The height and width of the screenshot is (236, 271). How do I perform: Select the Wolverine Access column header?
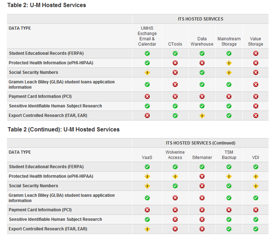(175, 155)
